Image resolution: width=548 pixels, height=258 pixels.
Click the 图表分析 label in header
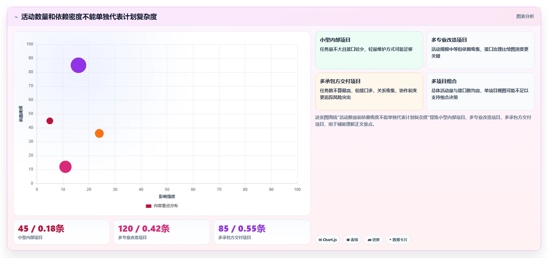pos(525,16)
